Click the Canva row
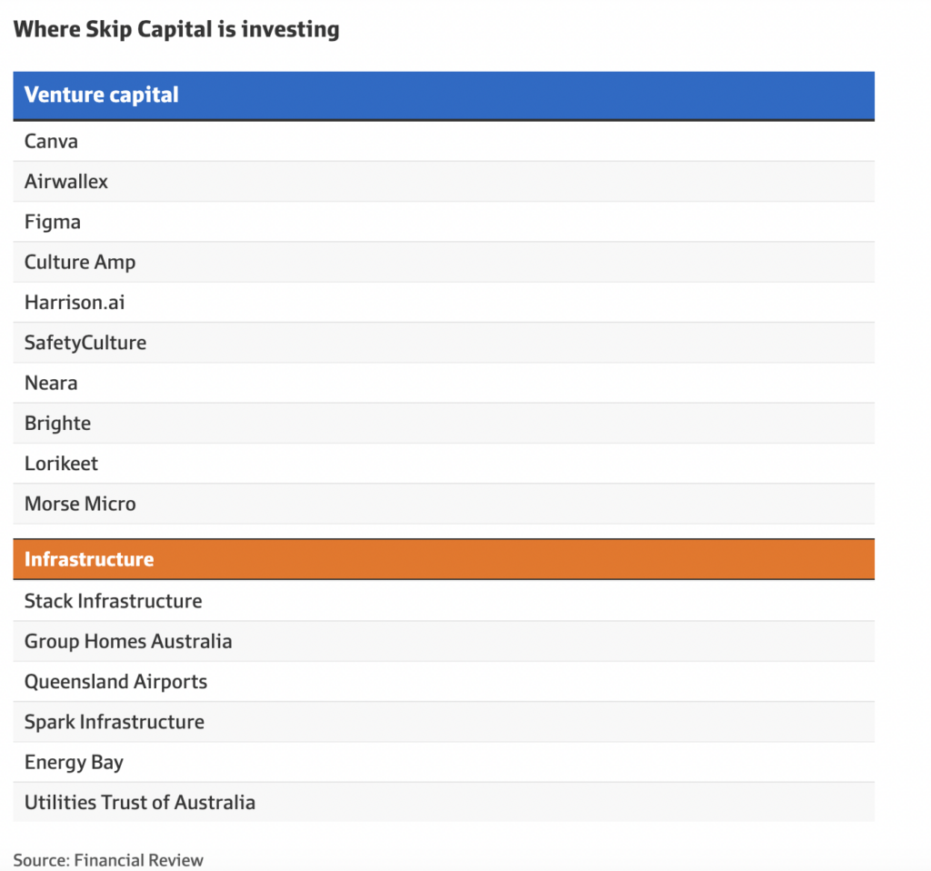This screenshot has width=931, height=871. [52, 141]
